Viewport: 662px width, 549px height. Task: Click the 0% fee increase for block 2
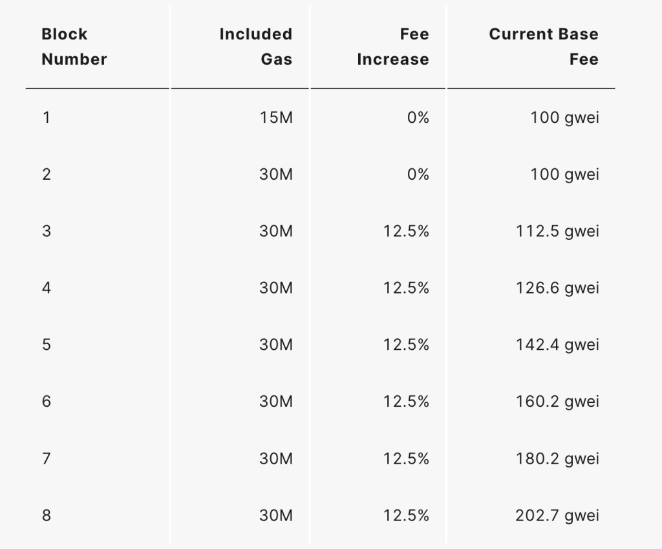(x=418, y=175)
